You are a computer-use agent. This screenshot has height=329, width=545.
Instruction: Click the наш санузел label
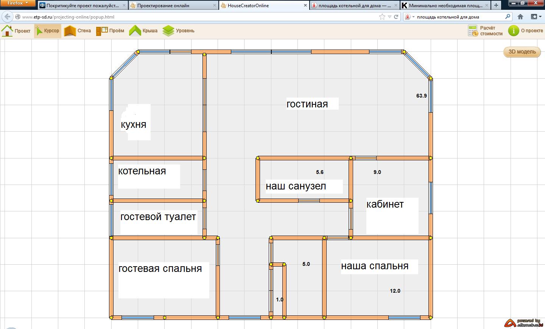coord(296,186)
